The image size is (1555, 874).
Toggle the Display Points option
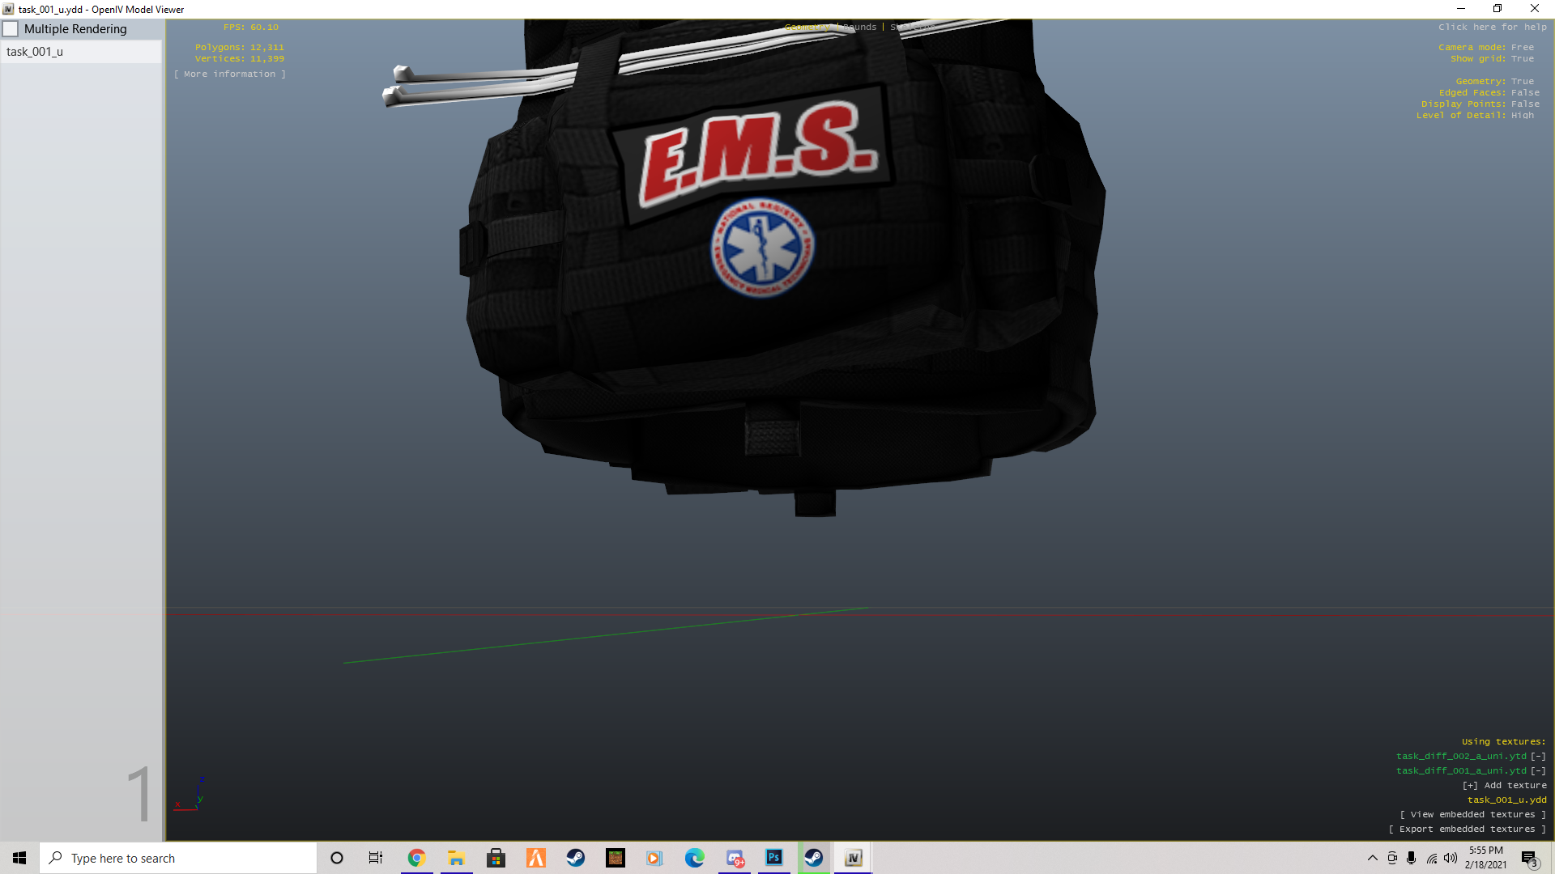pos(1524,104)
